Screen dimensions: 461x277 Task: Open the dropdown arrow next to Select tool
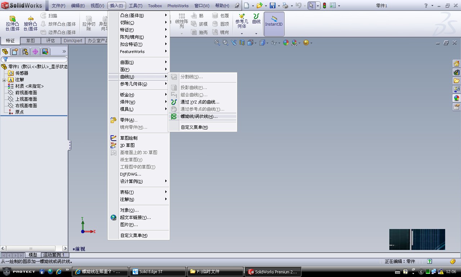pyautogui.click(x=318, y=6)
